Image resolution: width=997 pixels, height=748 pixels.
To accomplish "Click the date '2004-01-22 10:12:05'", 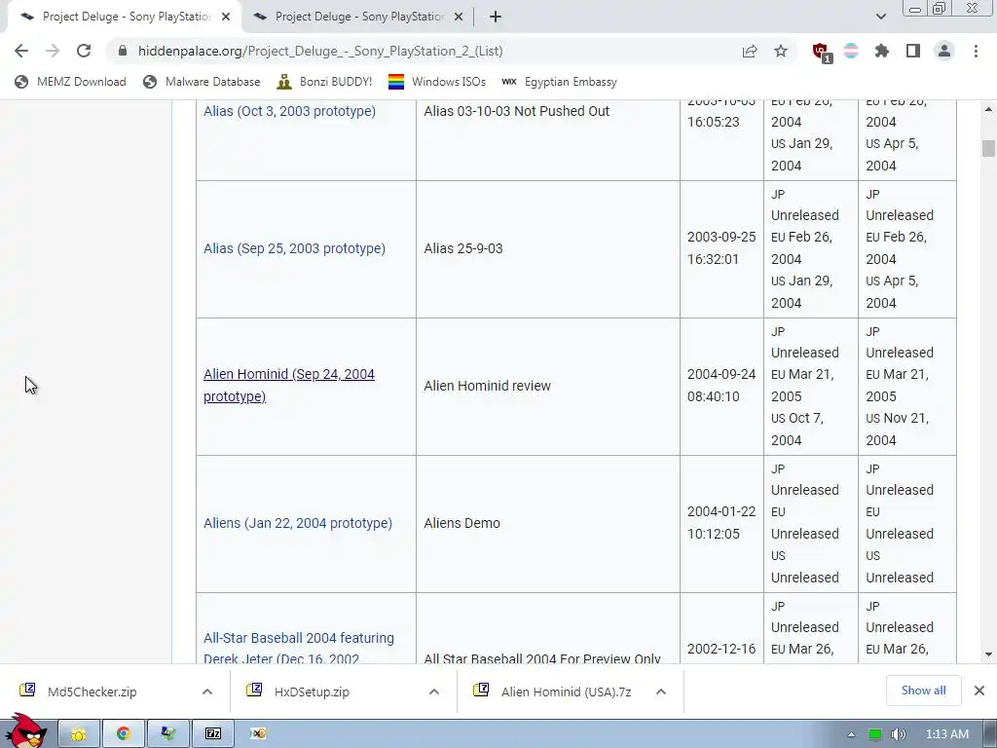I will coord(721,523).
